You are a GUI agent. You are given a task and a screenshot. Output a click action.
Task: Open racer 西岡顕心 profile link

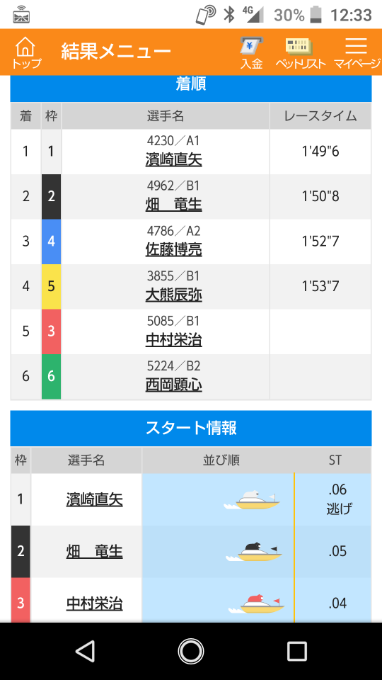[x=174, y=385]
